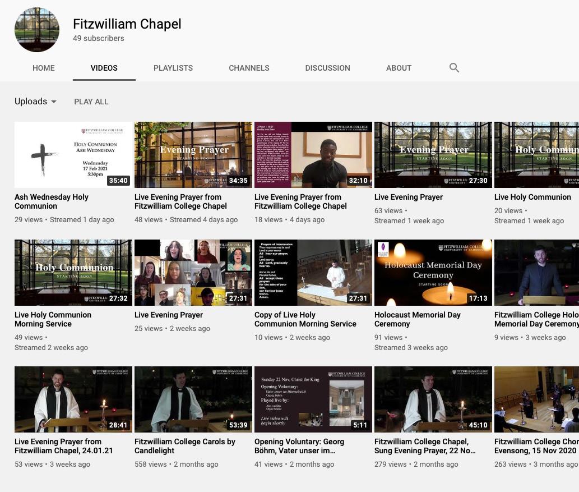The height and width of the screenshot is (492, 579).
Task: Open the 27:32 Holy Communion thumbnail
Action: click(x=73, y=273)
